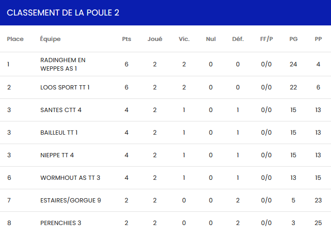Screen dimensions: 331x234
Task: Select the SANTES CTT 4 team row
Action: [x=61, y=110]
